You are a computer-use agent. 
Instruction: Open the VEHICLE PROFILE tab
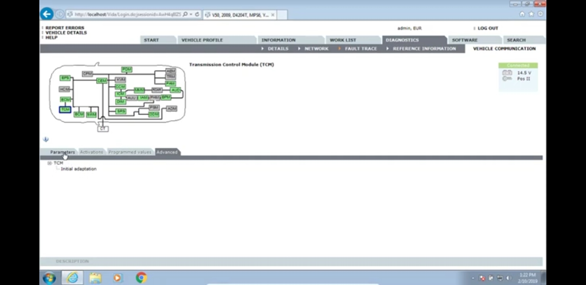[x=202, y=40]
